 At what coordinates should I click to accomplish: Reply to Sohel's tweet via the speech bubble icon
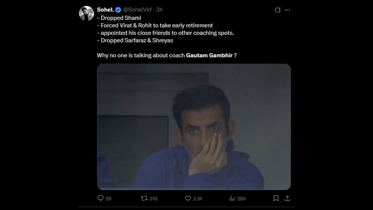[100, 198]
